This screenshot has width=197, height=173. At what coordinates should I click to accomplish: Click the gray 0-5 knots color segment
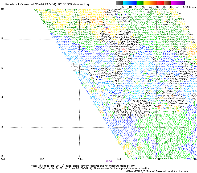pos(119,3)
